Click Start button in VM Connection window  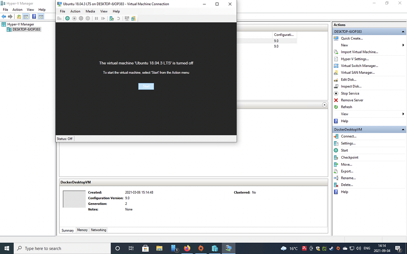coord(146,86)
